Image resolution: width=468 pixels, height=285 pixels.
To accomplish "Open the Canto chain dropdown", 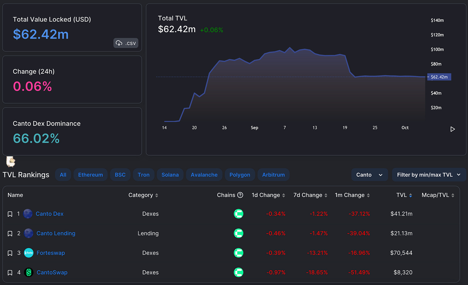I will tap(370, 175).
